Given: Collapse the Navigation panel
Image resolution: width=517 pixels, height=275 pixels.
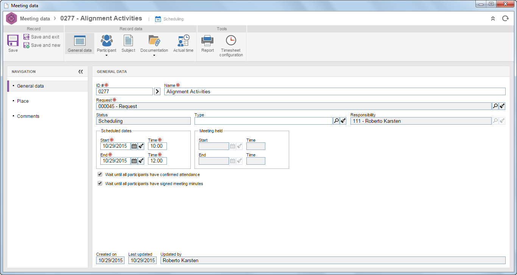Looking at the screenshot, I should [81, 71].
